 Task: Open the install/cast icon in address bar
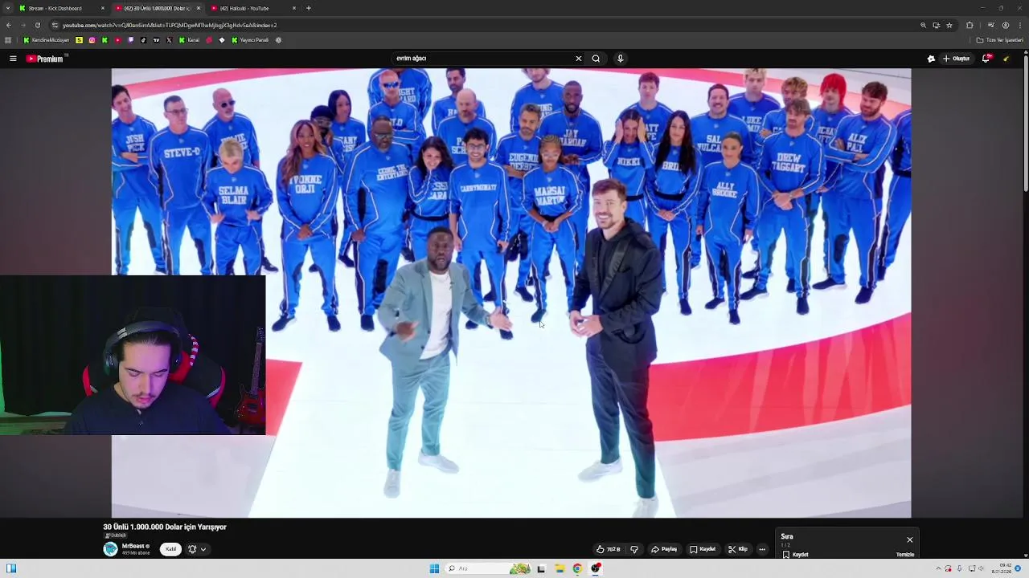[937, 25]
